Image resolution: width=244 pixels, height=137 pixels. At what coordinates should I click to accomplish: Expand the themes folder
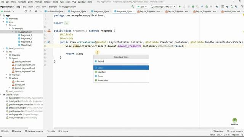(x=10, y=88)
